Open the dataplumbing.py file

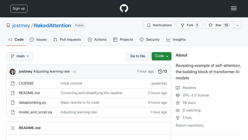tap(33, 103)
